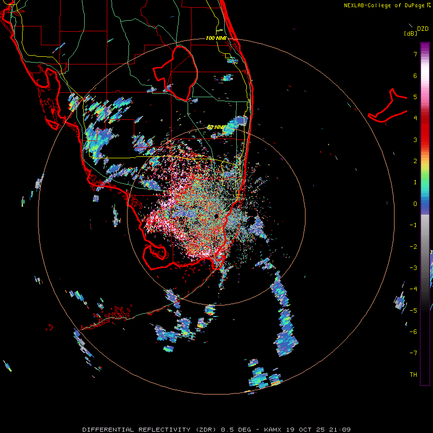Image resolution: width=433 pixels, height=433 pixels.
Task: Click the black KAMX radar site dot
Action: point(216,216)
